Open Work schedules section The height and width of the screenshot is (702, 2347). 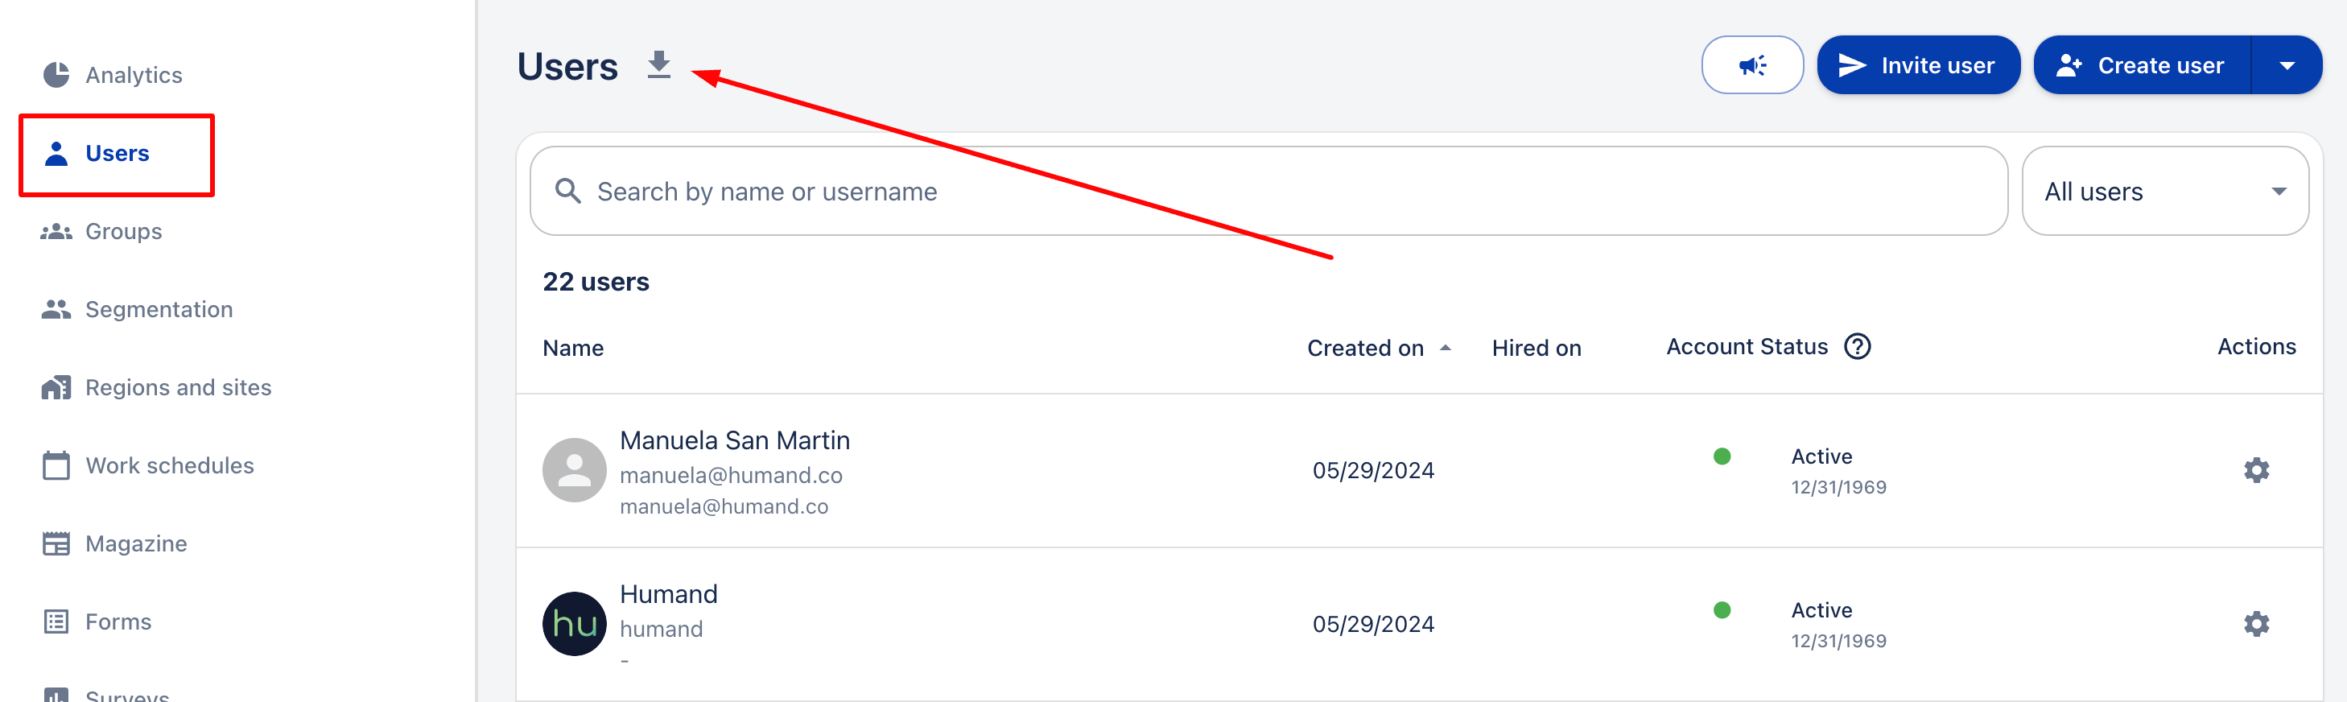click(168, 466)
